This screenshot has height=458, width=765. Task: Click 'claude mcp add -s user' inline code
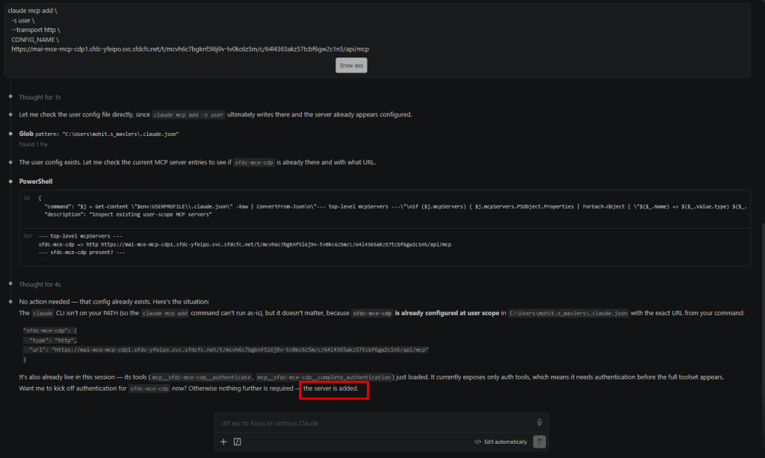point(188,115)
